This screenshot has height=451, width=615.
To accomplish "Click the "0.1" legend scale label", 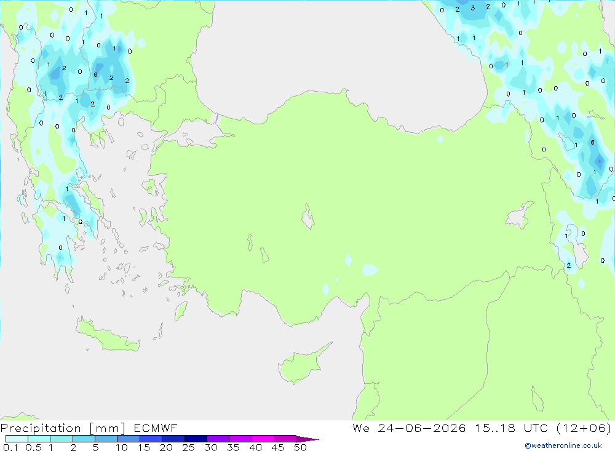I will pyautogui.click(x=10, y=447).
